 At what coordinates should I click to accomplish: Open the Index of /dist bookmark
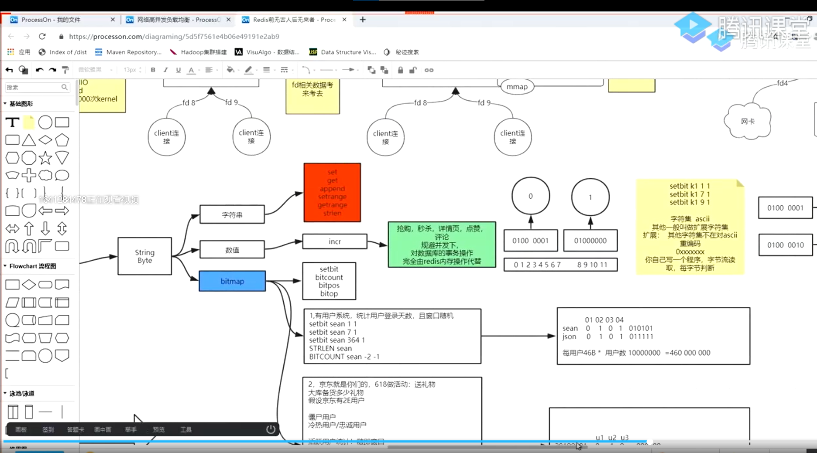pyautogui.click(x=63, y=52)
